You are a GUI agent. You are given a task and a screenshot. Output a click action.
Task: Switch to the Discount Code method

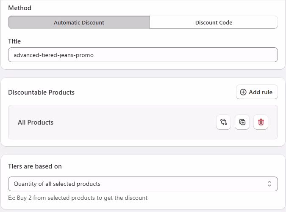pos(214,22)
